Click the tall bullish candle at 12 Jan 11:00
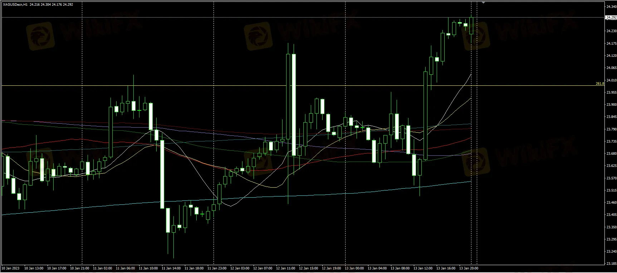Image resolution: width=617 pixels, height=273 pixels. pyautogui.click(x=288, y=96)
